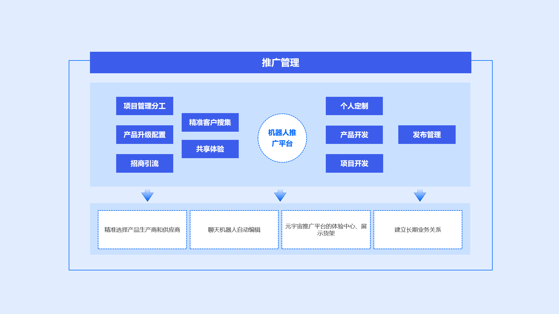
Task: Click the 推广管理 header banner
Action: click(x=280, y=63)
